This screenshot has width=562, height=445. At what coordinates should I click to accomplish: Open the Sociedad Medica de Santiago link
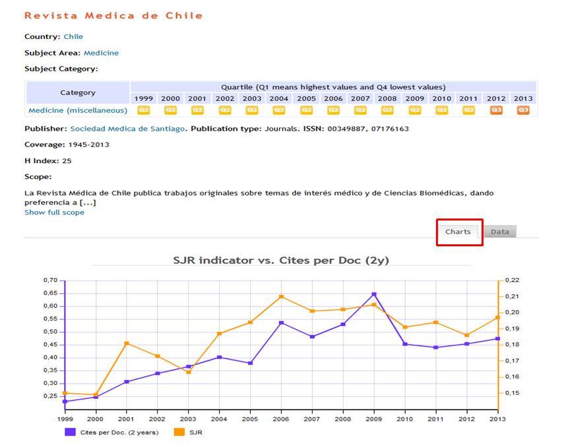[127, 129]
